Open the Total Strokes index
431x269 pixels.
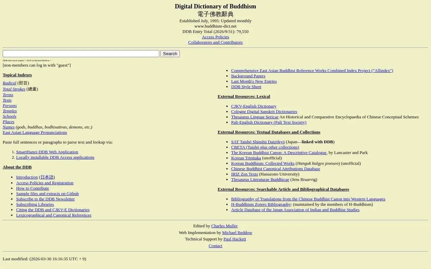pos(14,89)
